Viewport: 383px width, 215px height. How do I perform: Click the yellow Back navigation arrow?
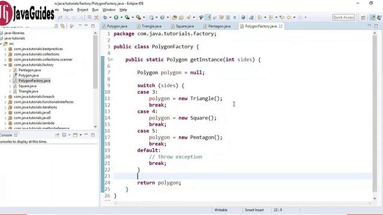(289, 17)
